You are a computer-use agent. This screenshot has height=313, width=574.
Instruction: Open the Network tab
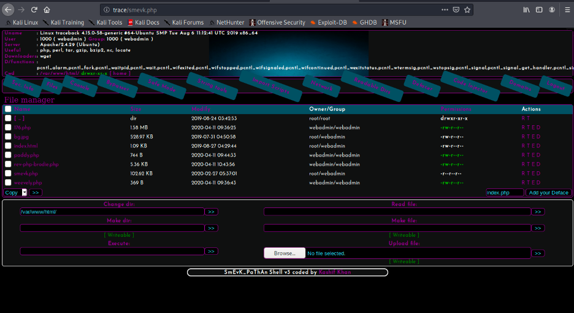(322, 86)
